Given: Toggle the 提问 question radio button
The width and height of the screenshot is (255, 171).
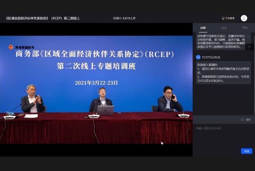Looking at the screenshot, I should [243, 120].
